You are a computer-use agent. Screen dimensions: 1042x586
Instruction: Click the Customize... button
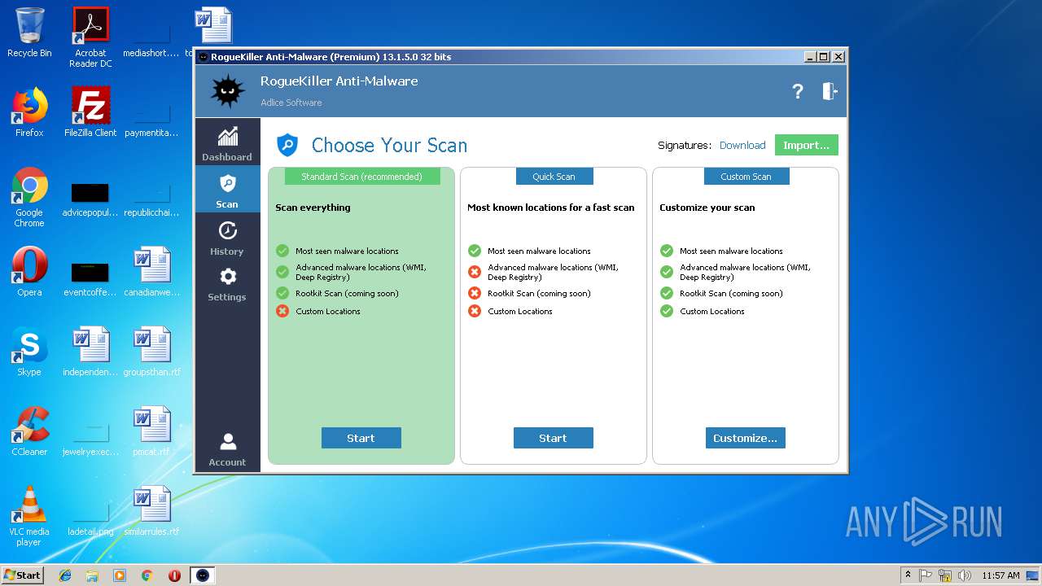[x=745, y=438]
